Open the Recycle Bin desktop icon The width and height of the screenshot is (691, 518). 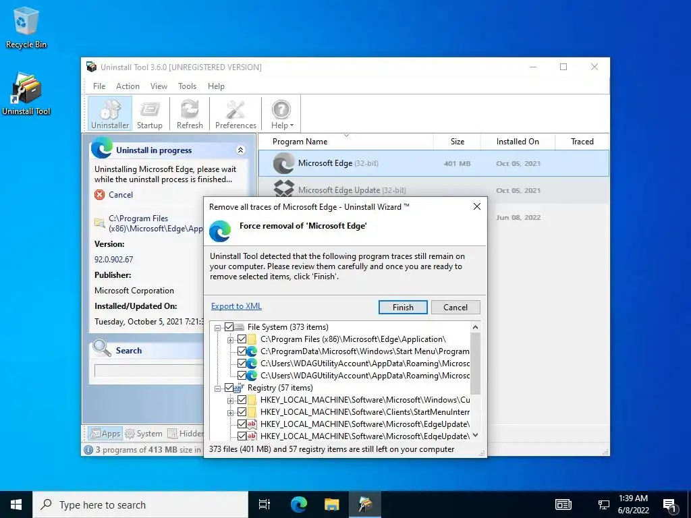26,27
